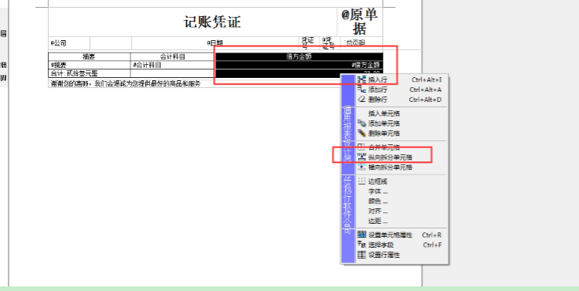Click the 设置行属性 row icon
Viewport: 579px width, 291px height.
tap(362, 255)
